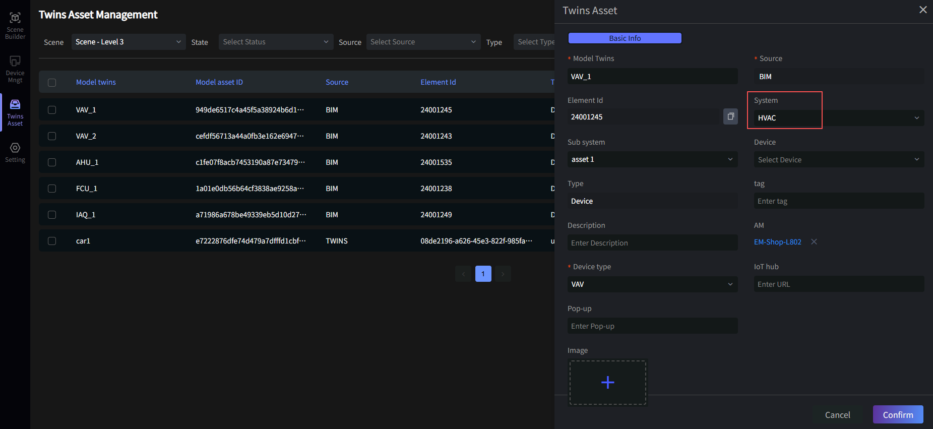The width and height of the screenshot is (933, 429).
Task: Open the EM-Shop-L802 link
Action: [777, 242]
